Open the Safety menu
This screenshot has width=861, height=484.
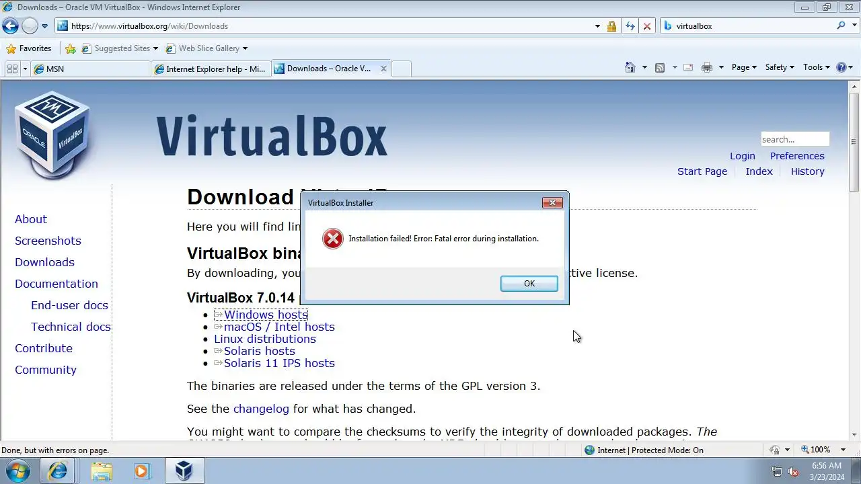click(x=780, y=67)
